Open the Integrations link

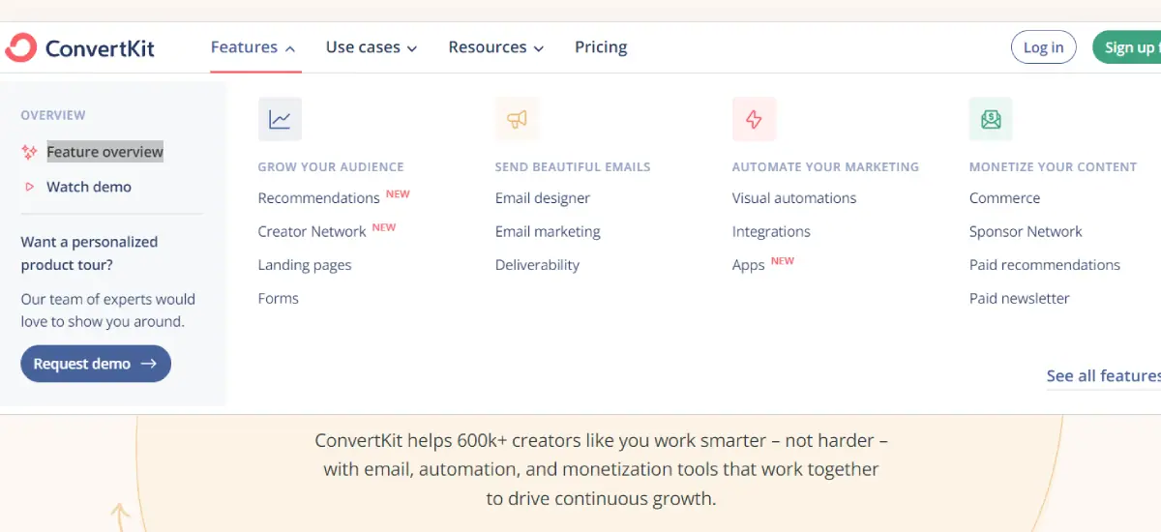coord(771,232)
